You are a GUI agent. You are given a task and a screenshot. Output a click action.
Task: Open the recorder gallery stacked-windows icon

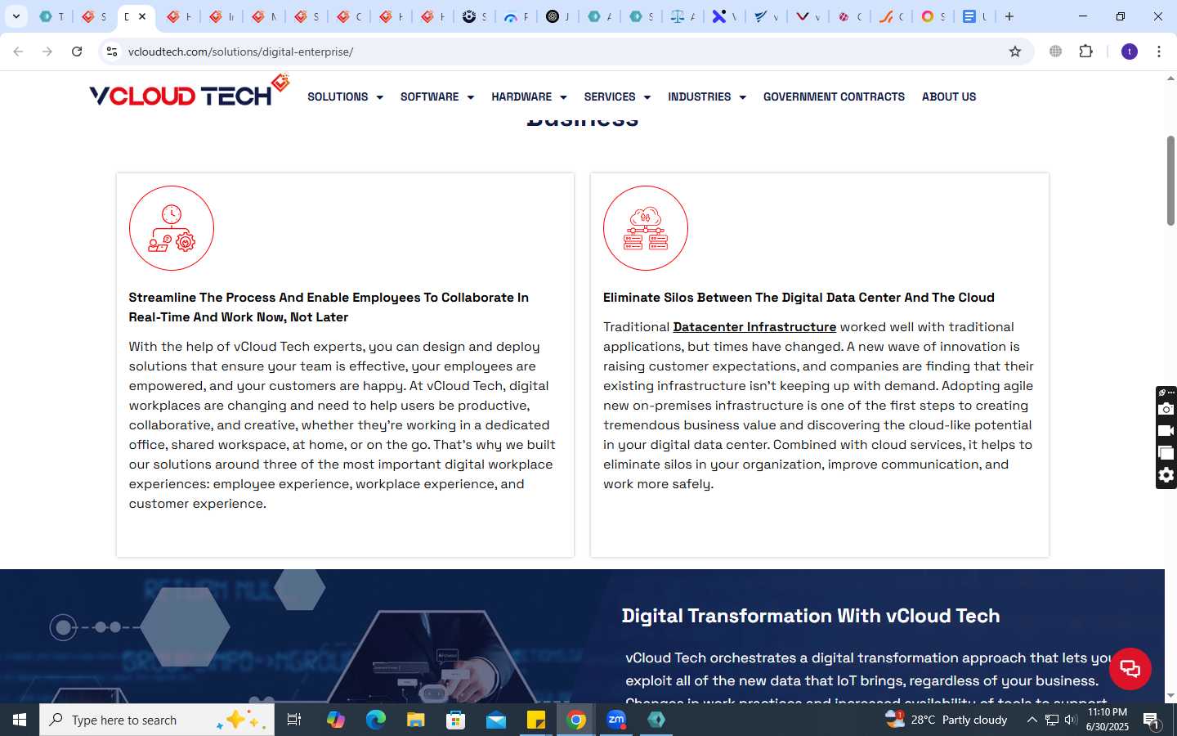point(1166,453)
